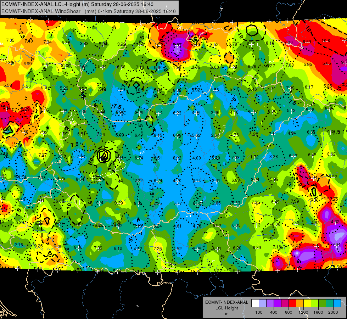This screenshot has height=319, width=347.
Task: Click the wind shear value 8.94
Action: pyautogui.click(x=313, y=177)
